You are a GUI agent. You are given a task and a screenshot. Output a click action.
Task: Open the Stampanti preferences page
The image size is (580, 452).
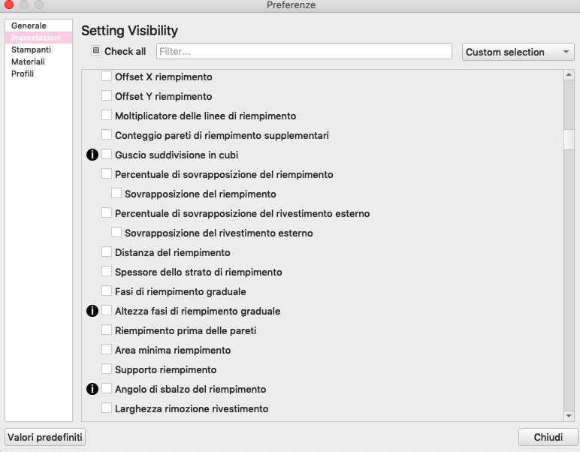click(31, 50)
